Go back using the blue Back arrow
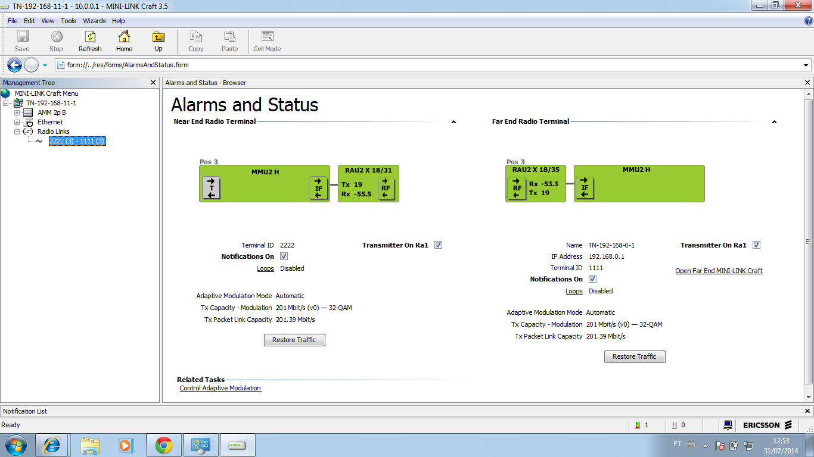The width and height of the screenshot is (814, 457). pos(14,65)
